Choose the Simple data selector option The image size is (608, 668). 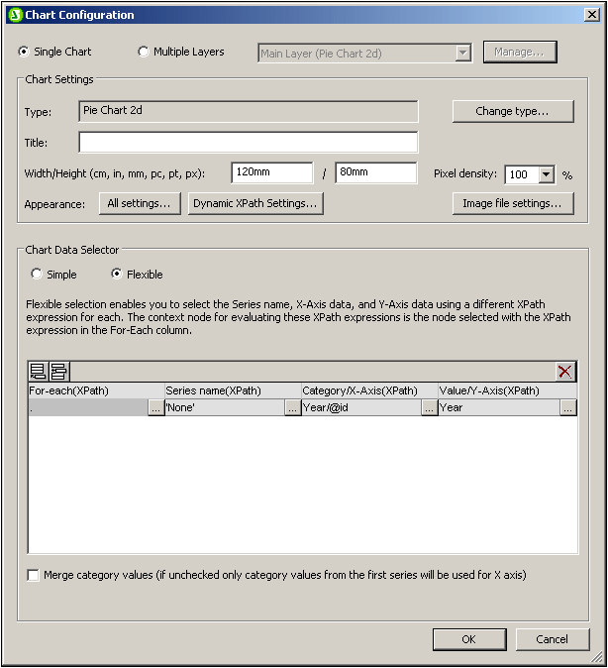[37, 275]
